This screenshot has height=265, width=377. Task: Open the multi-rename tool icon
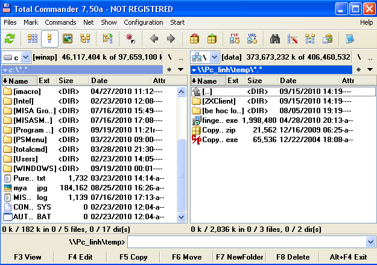click(x=293, y=39)
